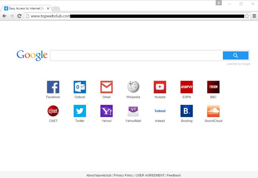Open the ESPN shortcut icon
This screenshot has height=178, width=258.
[x=187, y=87]
